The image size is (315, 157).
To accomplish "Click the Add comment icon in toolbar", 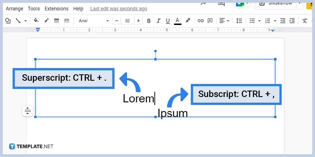I will tap(210, 21).
